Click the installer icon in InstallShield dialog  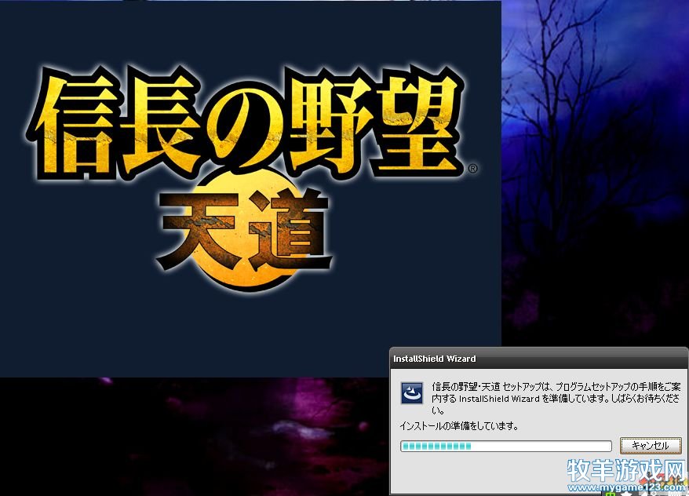click(412, 393)
